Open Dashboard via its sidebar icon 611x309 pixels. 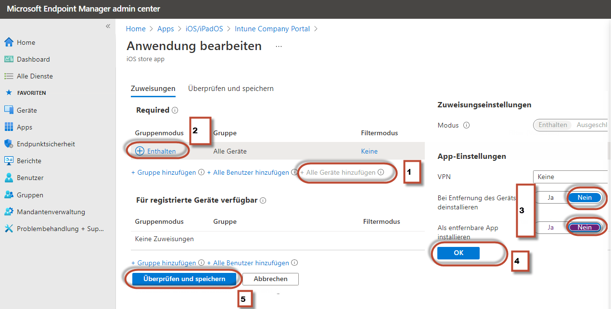(x=9, y=59)
